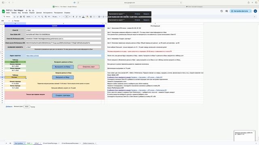Toggle italic formatting
The width and height of the screenshot is (259, 145).
[x=76, y=17]
